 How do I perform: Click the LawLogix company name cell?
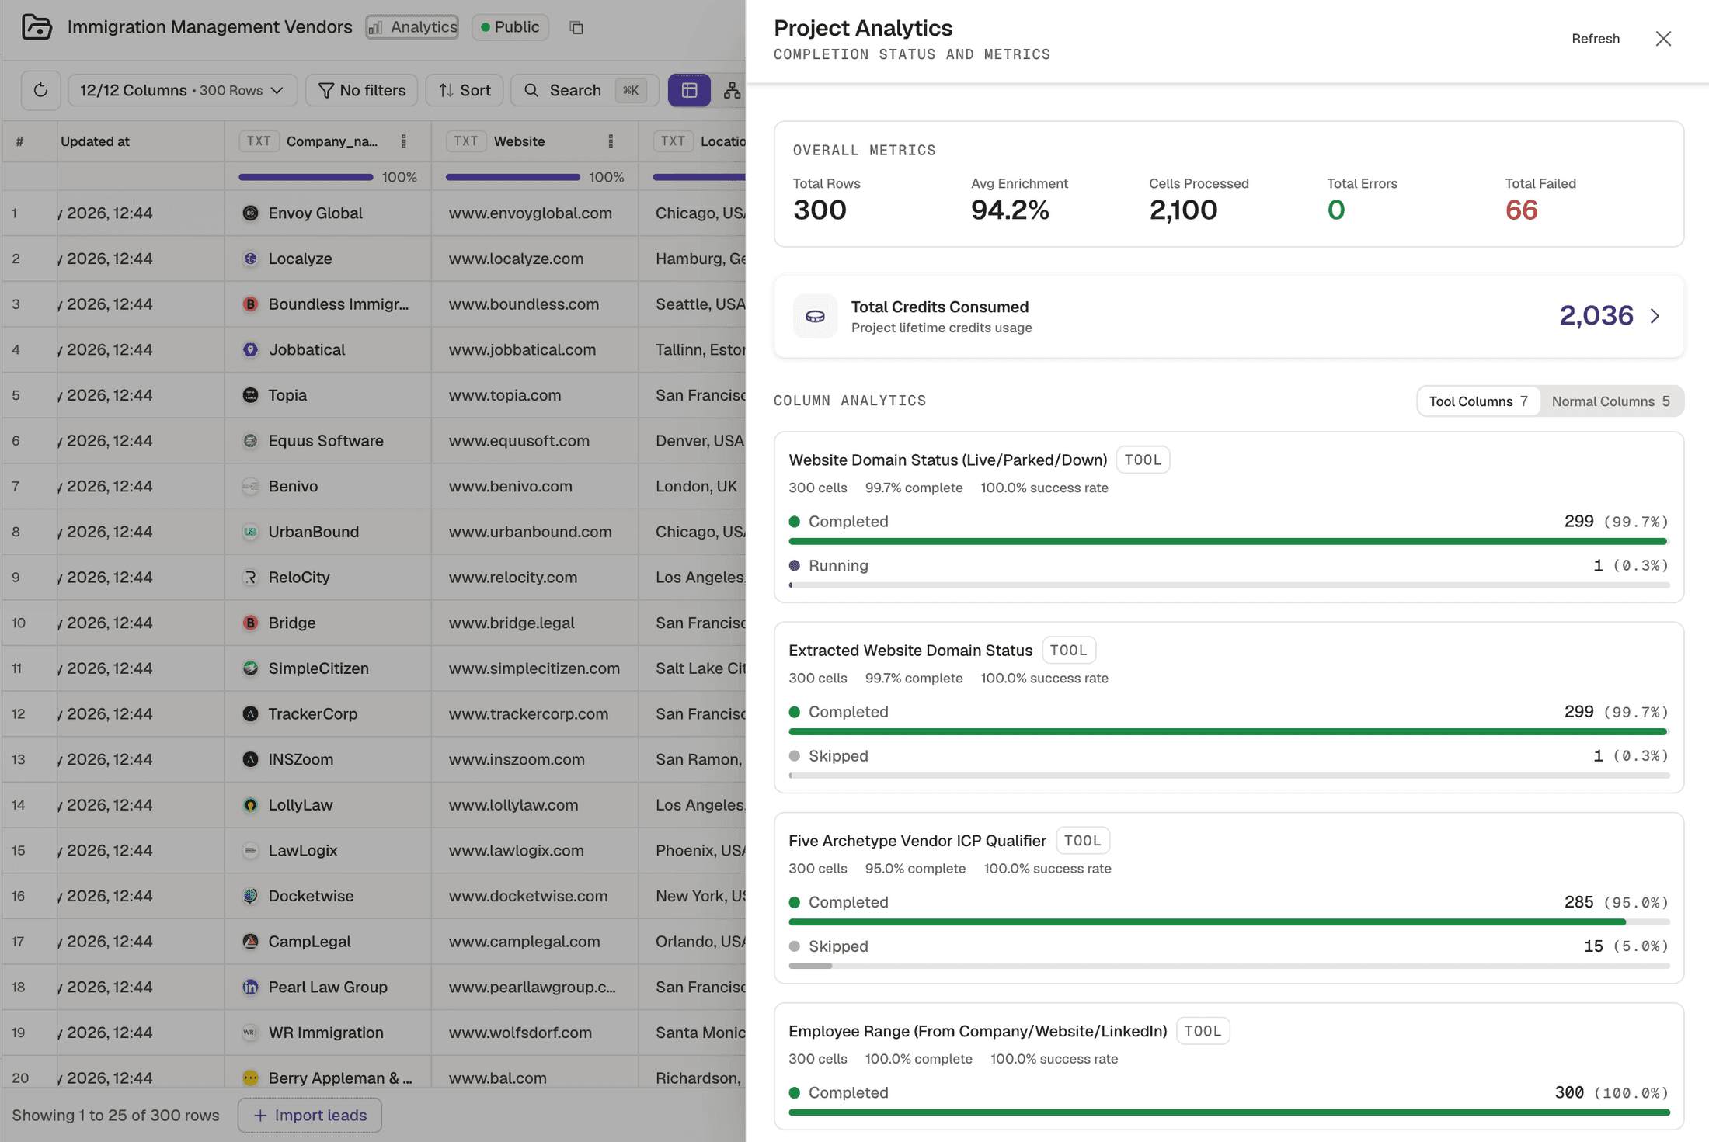tap(328, 850)
